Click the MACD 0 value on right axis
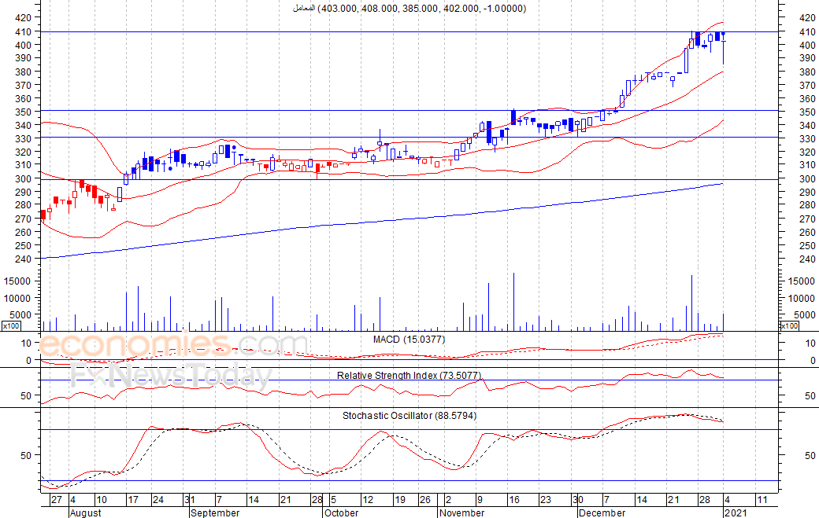The height and width of the screenshot is (518, 819). (x=813, y=360)
